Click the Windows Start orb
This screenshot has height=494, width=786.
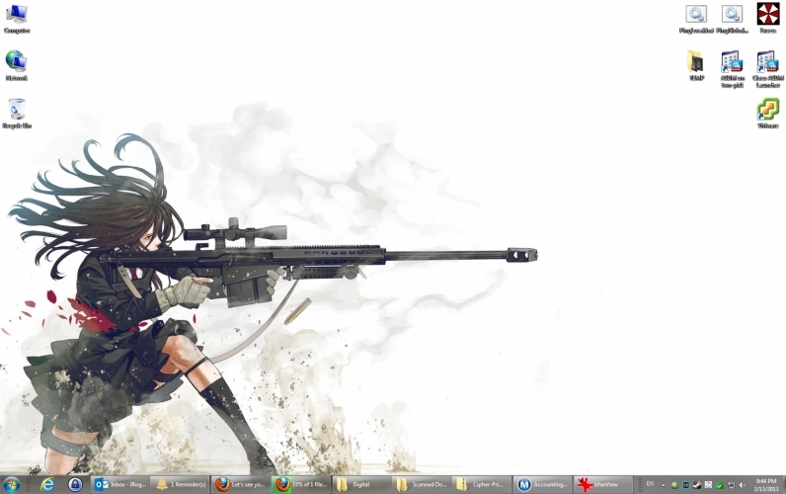[12, 484]
